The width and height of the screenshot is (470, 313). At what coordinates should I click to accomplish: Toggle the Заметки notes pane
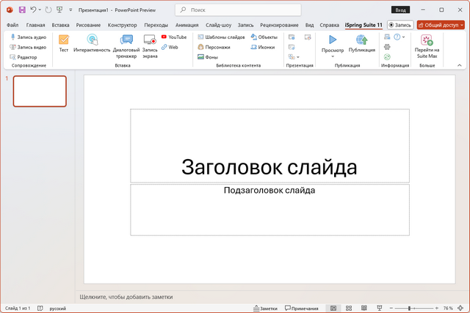264,309
